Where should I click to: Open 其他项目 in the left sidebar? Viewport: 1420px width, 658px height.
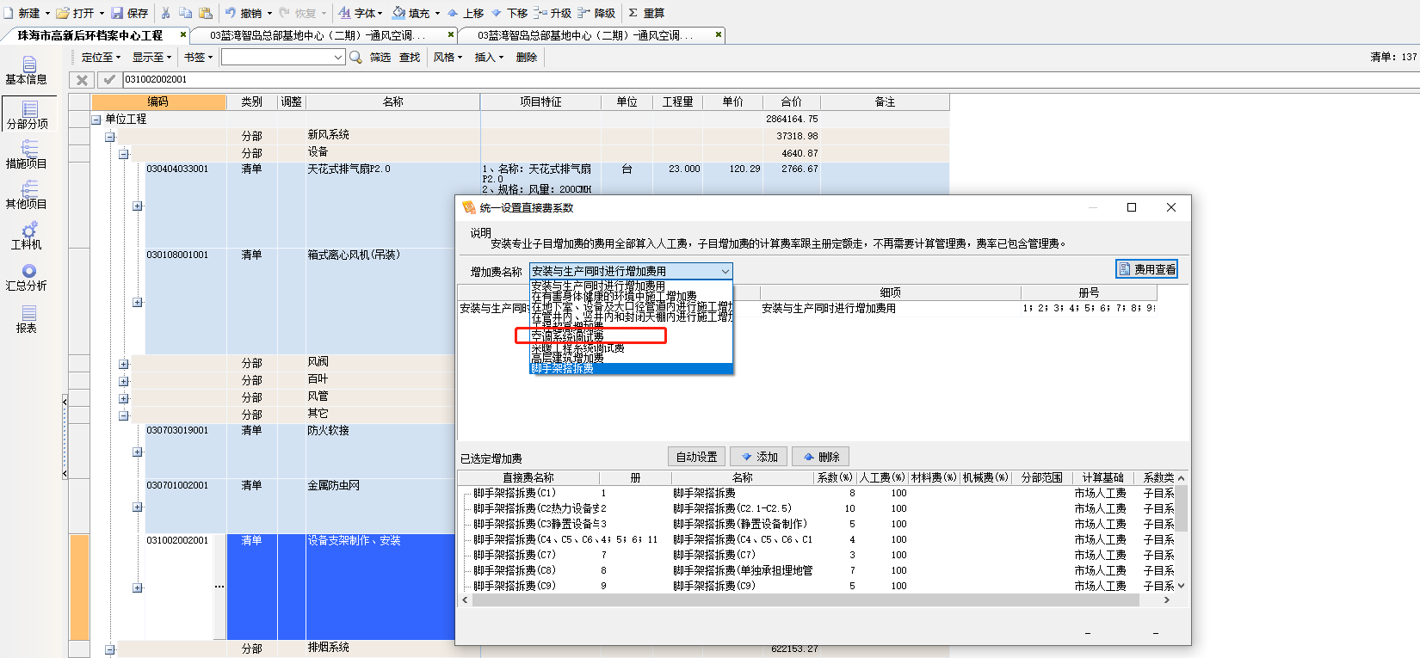pyautogui.click(x=27, y=195)
